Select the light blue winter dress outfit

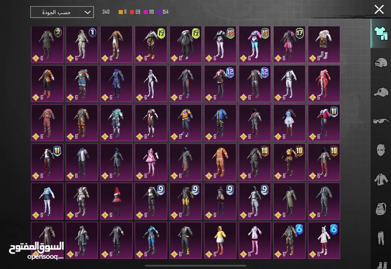coord(47,201)
